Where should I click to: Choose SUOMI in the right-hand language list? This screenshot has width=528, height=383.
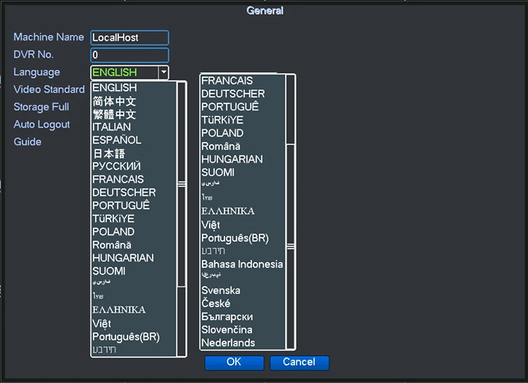pos(242,172)
